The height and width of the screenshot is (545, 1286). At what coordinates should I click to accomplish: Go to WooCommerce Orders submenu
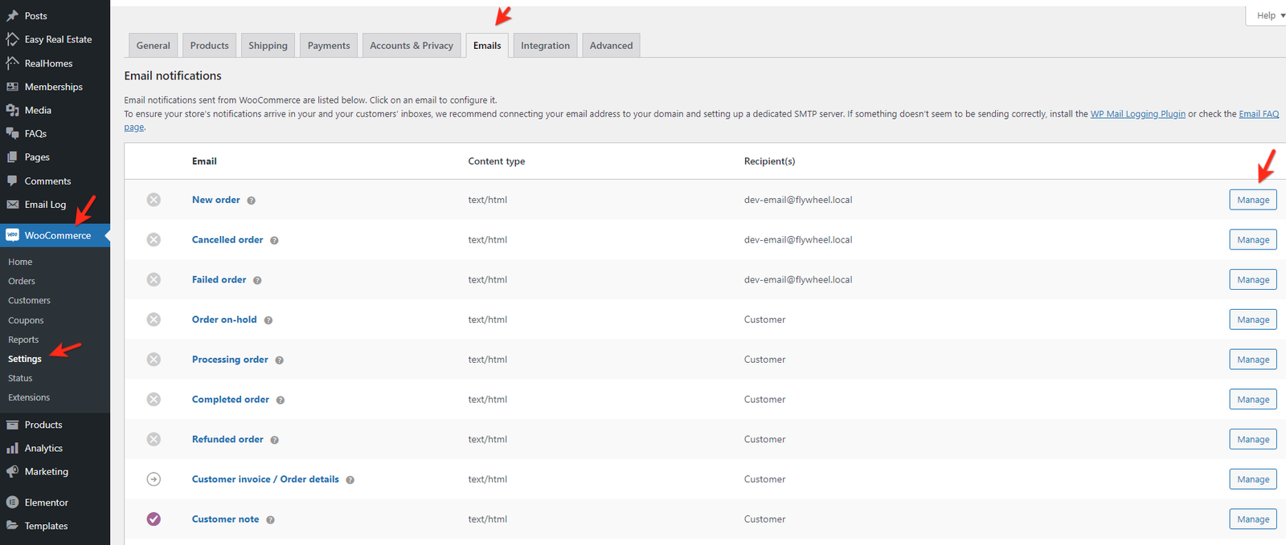point(22,281)
